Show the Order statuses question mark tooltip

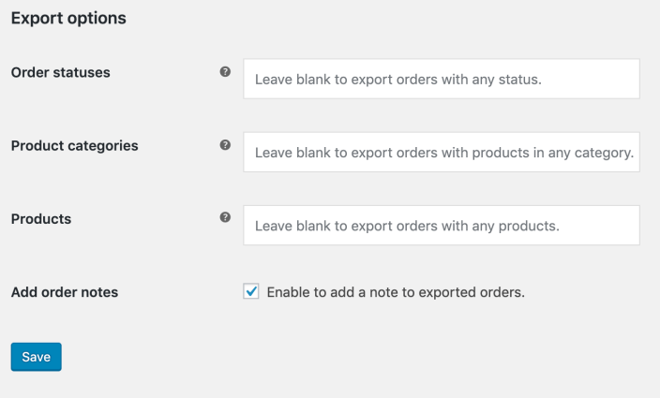click(x=225, y=72)
